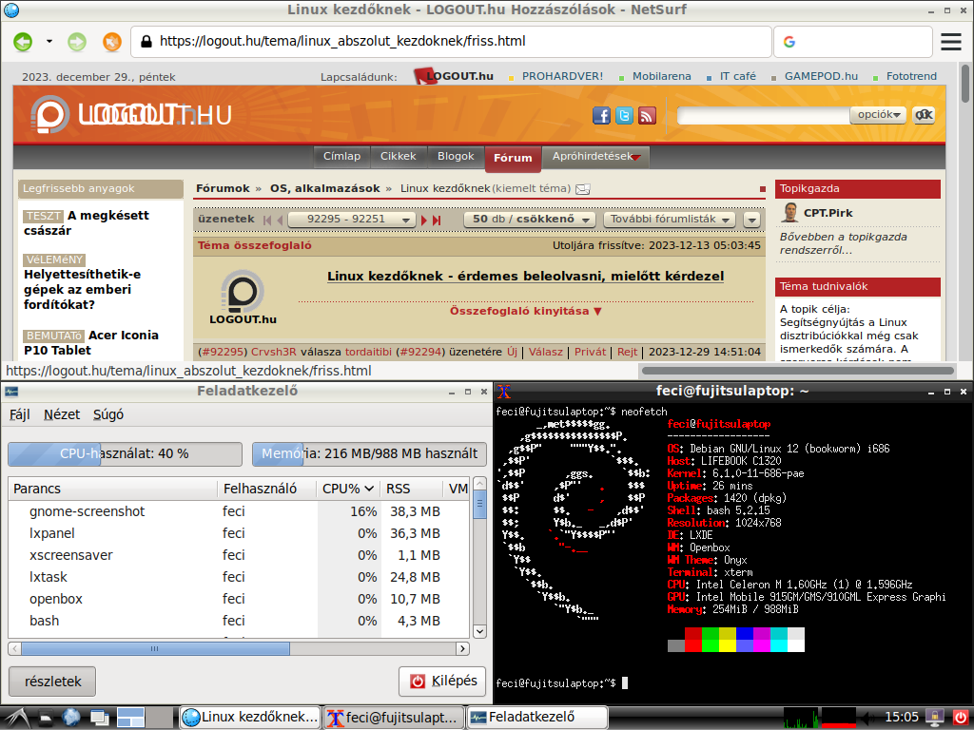Open the Cikkek tab
Viewport: 974px width, 730px height.
pyautogui.click(x=399, y=157)
